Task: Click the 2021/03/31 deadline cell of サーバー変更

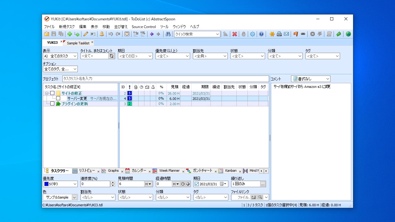Action: point(201,98)
